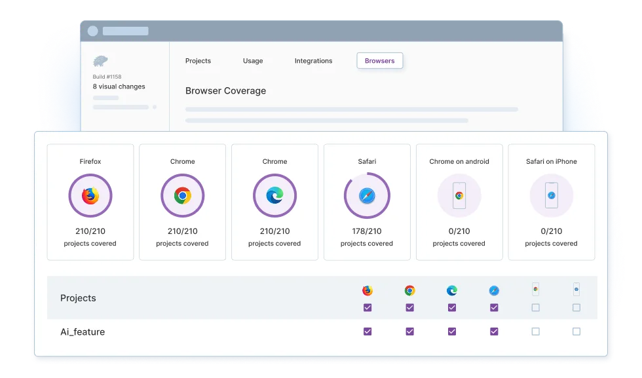Open the Usage tab
The width and height of the screenshot is (642, 378).
[253, 61]
